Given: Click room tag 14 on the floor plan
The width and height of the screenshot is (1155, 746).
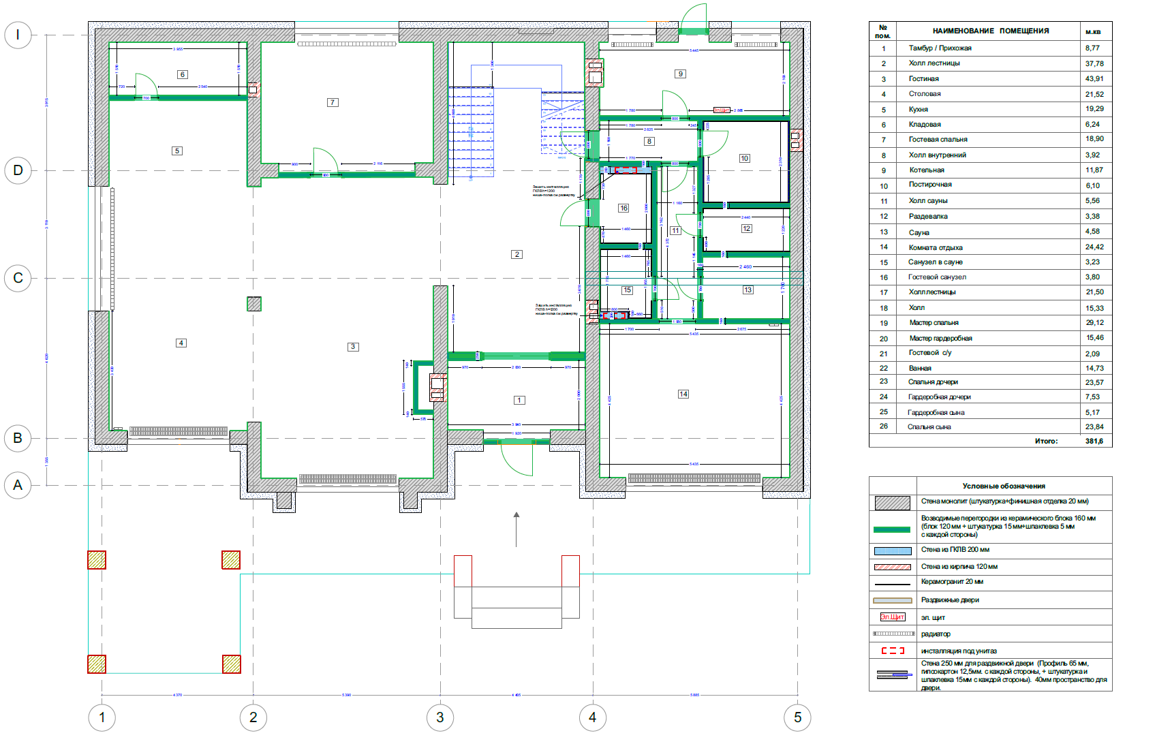Looking at the screenshot, I should [x=683, y=394].
